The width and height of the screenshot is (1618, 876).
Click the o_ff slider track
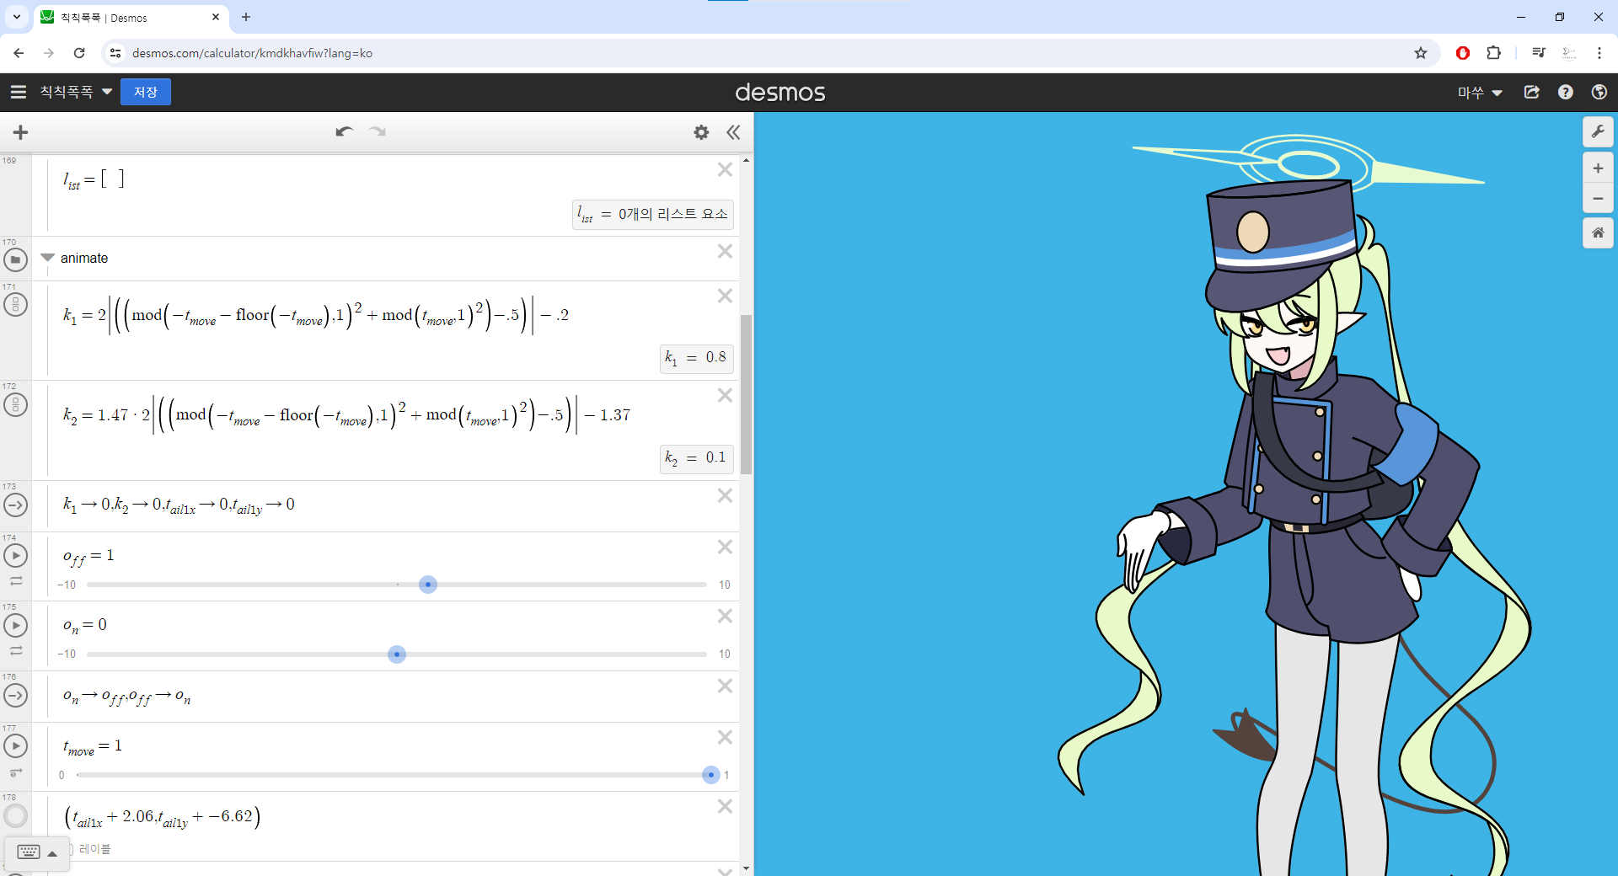(396, 585)
